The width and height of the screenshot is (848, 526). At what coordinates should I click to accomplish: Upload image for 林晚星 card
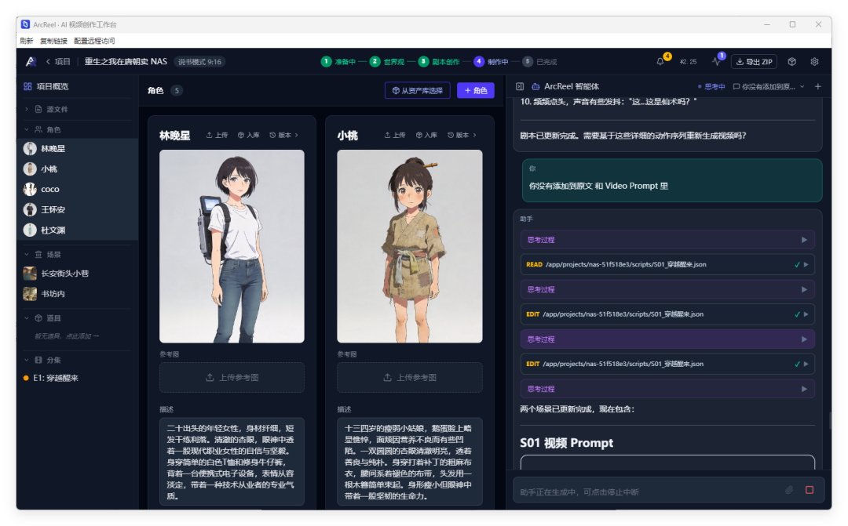point(217,135)
